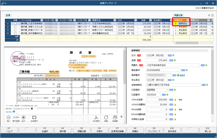This screenshot has height=138, width=217.
Task: Open the アップロード者名 column filter dropdown
Action: pyautogui.click(x=57, y=20)
